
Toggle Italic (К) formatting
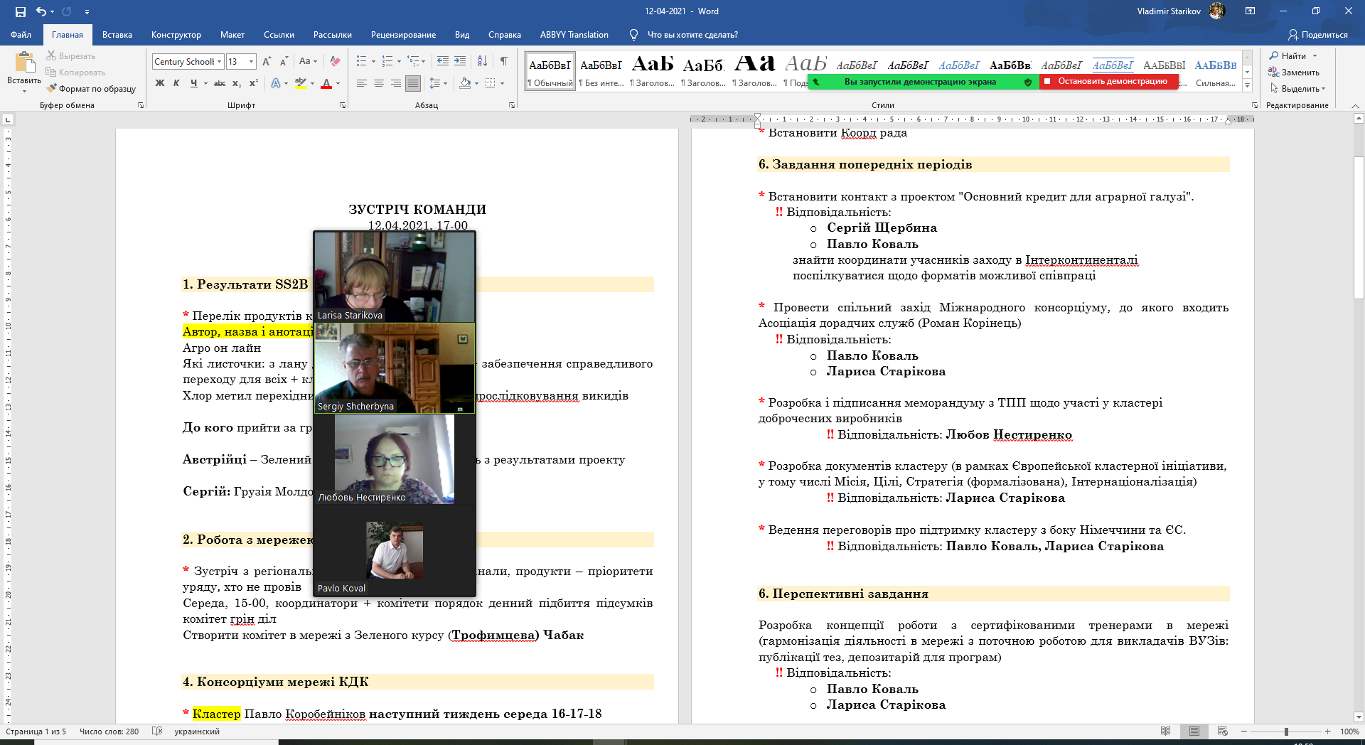(177, 83)
